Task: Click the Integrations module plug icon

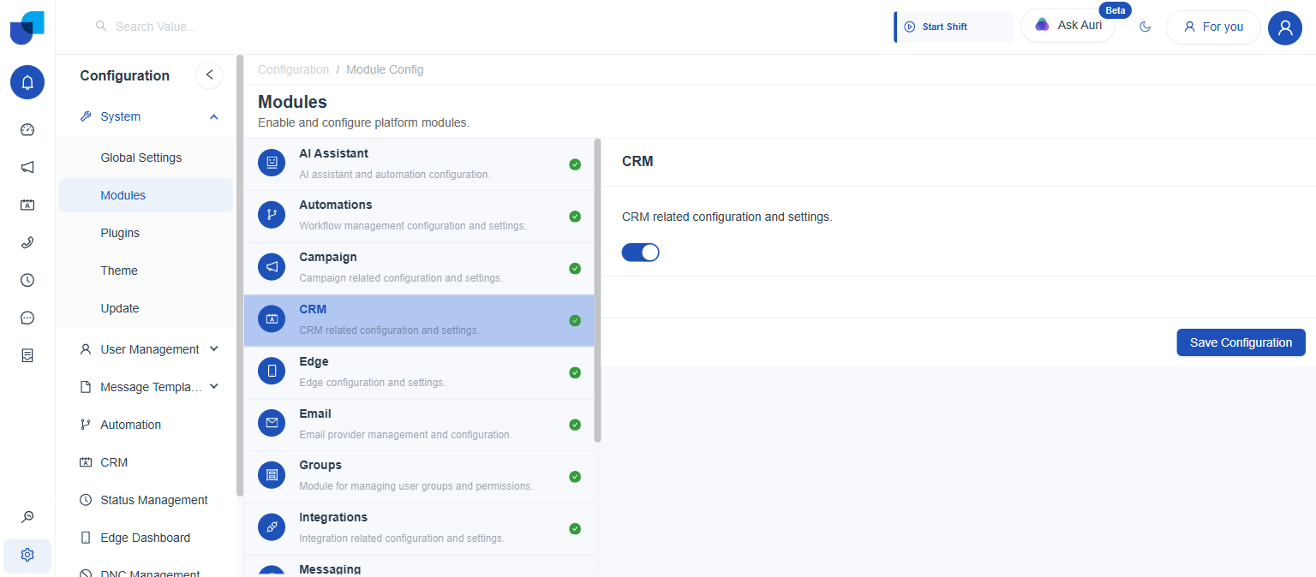Action: coord(272,527)
